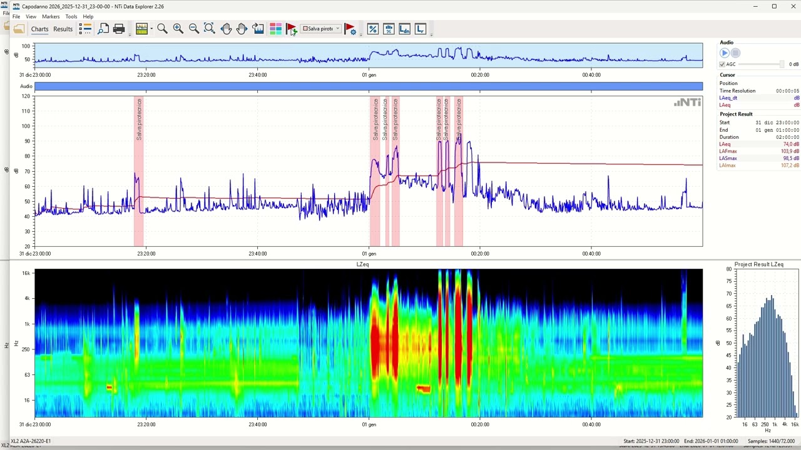Click the percentile histogram icon
The image size is (801, 450).
[389, 29]
